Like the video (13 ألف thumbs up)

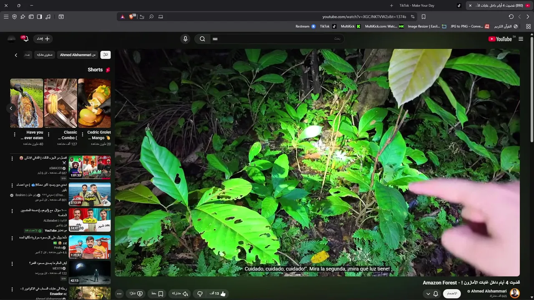click(x=218, y=294)
